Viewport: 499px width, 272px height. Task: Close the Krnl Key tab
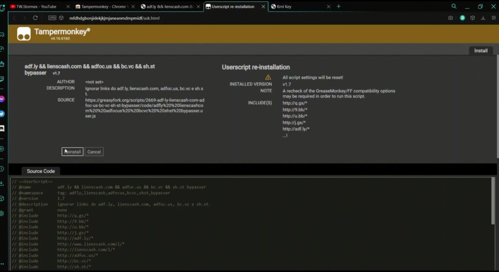click(x=328, y=6)
